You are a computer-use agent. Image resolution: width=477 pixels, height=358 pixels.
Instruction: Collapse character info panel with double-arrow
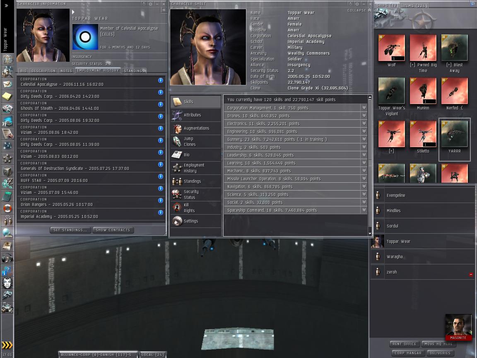coord(164,10)
